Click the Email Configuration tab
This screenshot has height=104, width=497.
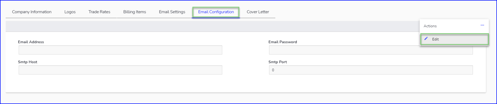click(216, 12)
